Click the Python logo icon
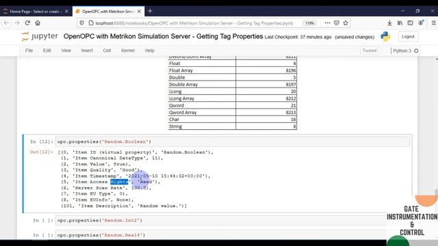 pyautogui.click(x=385, y=36)
